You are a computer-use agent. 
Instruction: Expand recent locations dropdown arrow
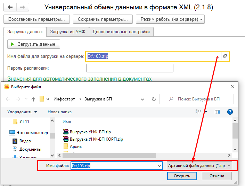pyautogui.click(x=26, y=99)
